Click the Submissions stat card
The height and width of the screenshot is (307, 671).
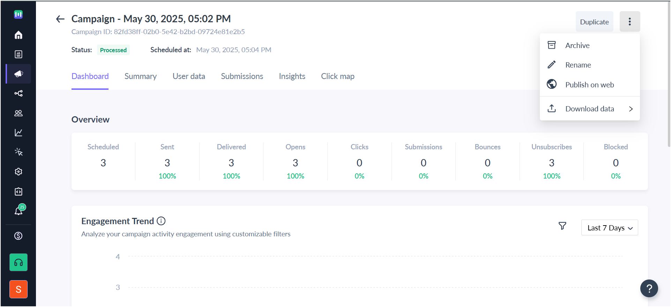424,161
